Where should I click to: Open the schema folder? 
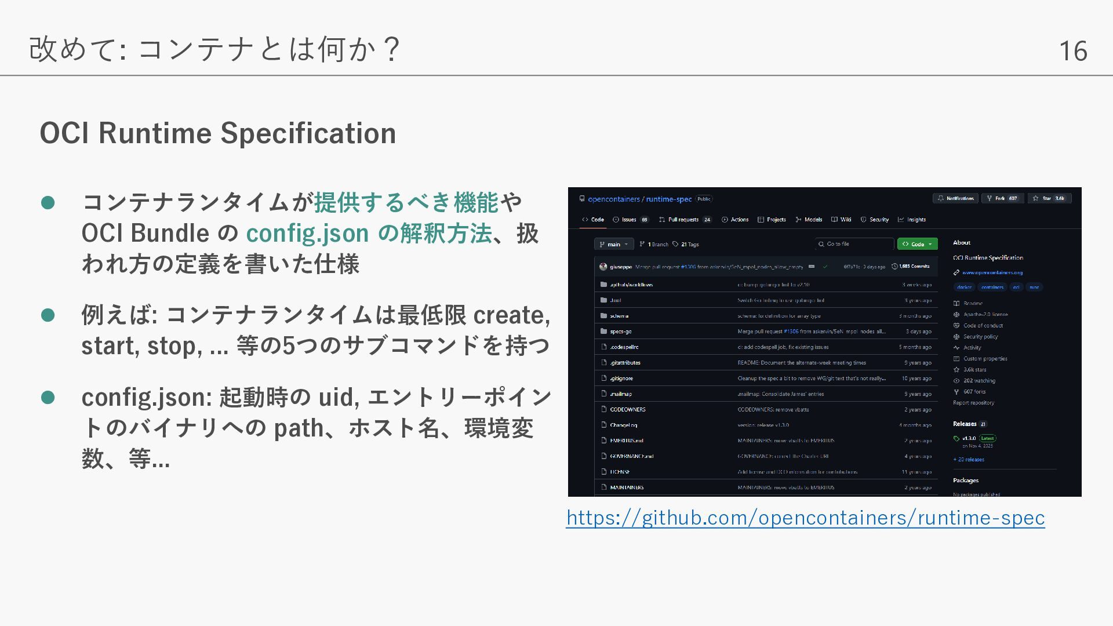coord(619,316)
